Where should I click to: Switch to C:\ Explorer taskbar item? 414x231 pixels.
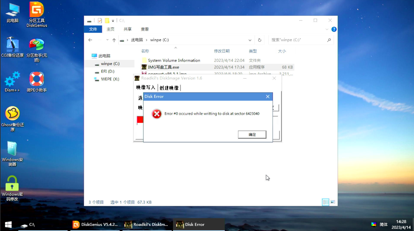point(43,224)
